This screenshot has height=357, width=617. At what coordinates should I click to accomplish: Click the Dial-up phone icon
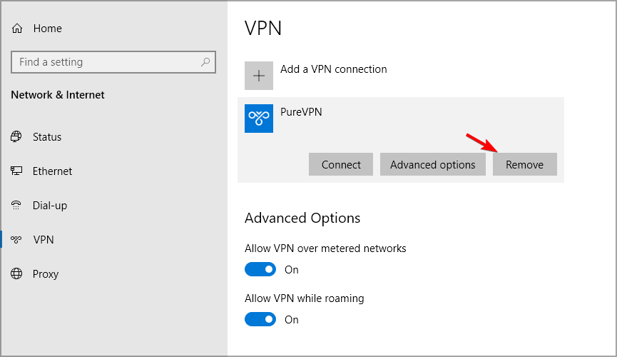point(16,206)
